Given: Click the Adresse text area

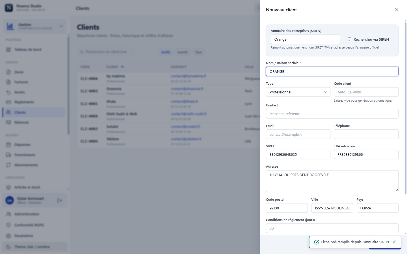Looking at the screenshot, I should click(332, 181).
